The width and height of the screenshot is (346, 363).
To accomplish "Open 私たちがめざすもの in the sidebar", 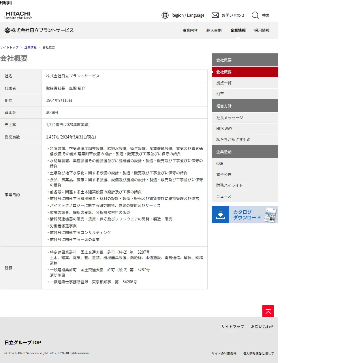I will pyautogui.click(x=245, y=140).
